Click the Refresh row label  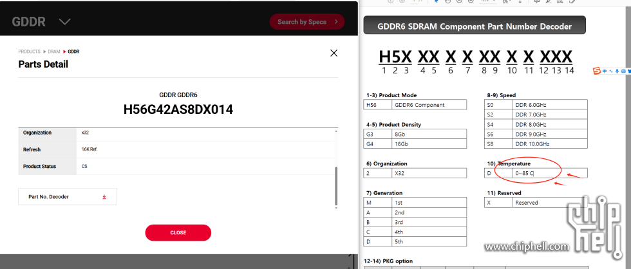pyautogui.click(x=32, y=149)
